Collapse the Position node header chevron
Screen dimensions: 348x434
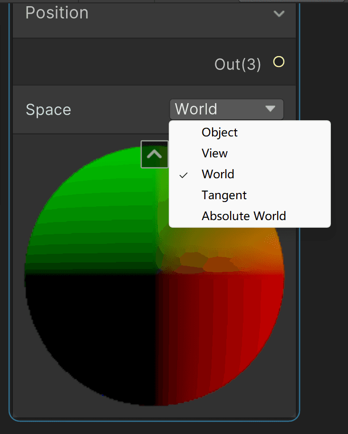coord(279,14)
